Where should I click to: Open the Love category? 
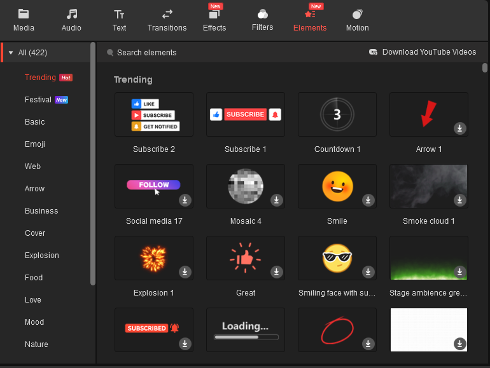click(x=33, y=299)
